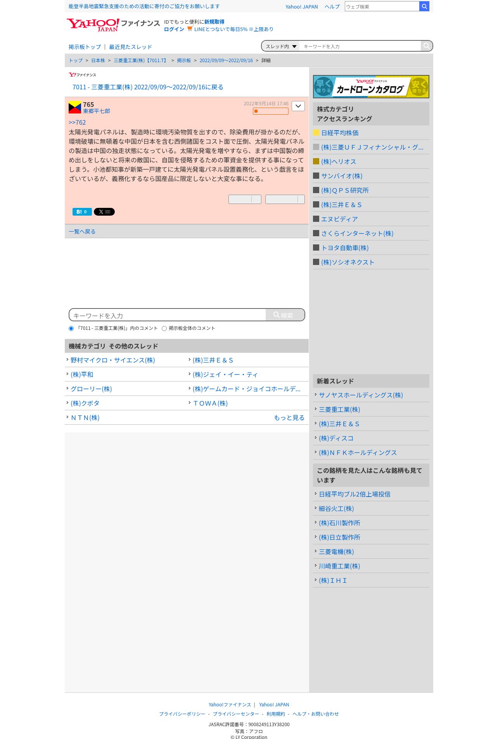Focus the thread キーワードを入力 search field at top
Viewport: 498px width, 739px height.
click(360, 46)
